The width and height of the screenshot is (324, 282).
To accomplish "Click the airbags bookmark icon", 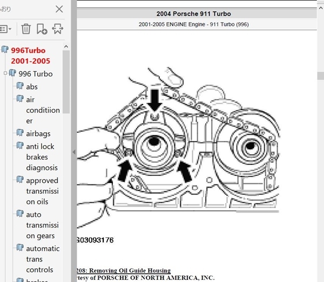I will click(x=20, y=133).
